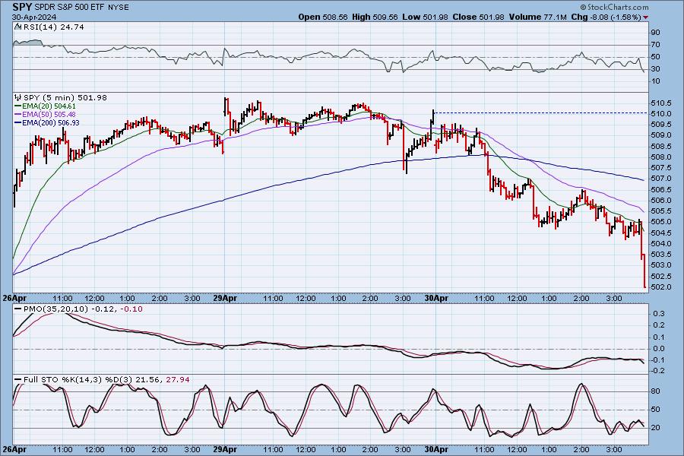Click the 503.5 price axis label

coord(661,255)
